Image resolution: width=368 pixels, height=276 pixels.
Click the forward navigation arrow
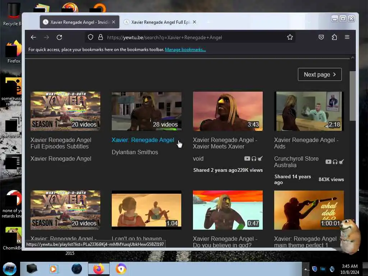pos(46,37)
